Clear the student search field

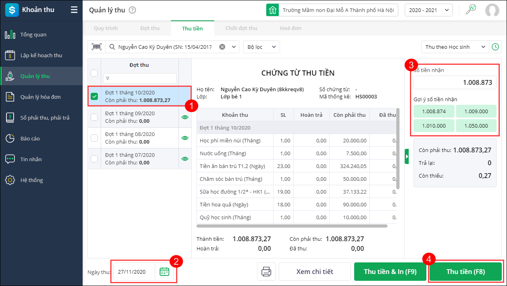tap(222, 47)
